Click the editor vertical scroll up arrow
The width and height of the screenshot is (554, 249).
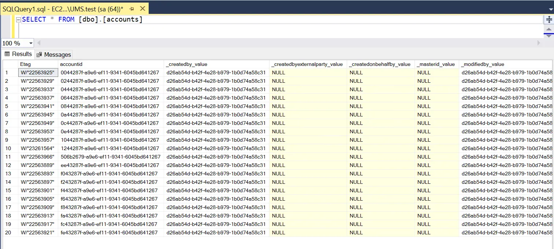coord(549,29)
